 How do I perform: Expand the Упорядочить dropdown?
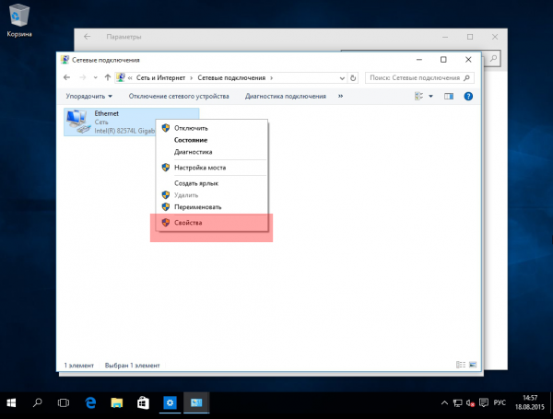click(x=88, y=96)
